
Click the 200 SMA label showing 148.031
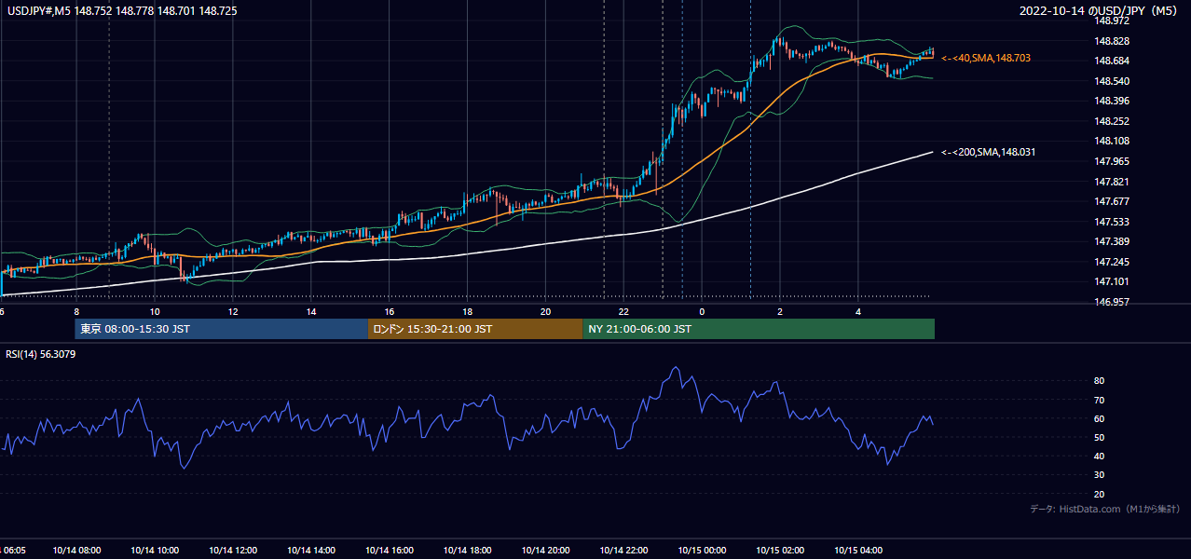(989, 152)
